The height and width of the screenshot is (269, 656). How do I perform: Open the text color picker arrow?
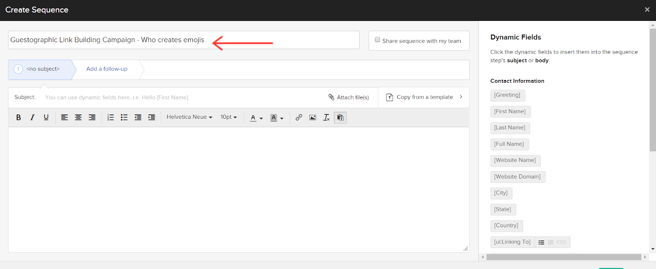(x=261, y=118)
